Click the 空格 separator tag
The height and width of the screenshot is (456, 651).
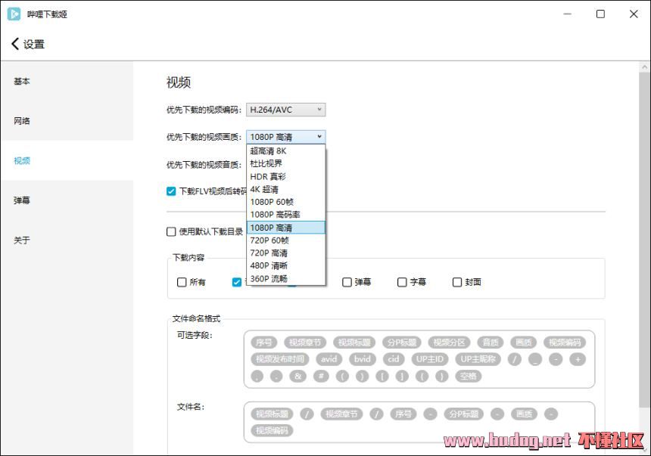(469, 376)
